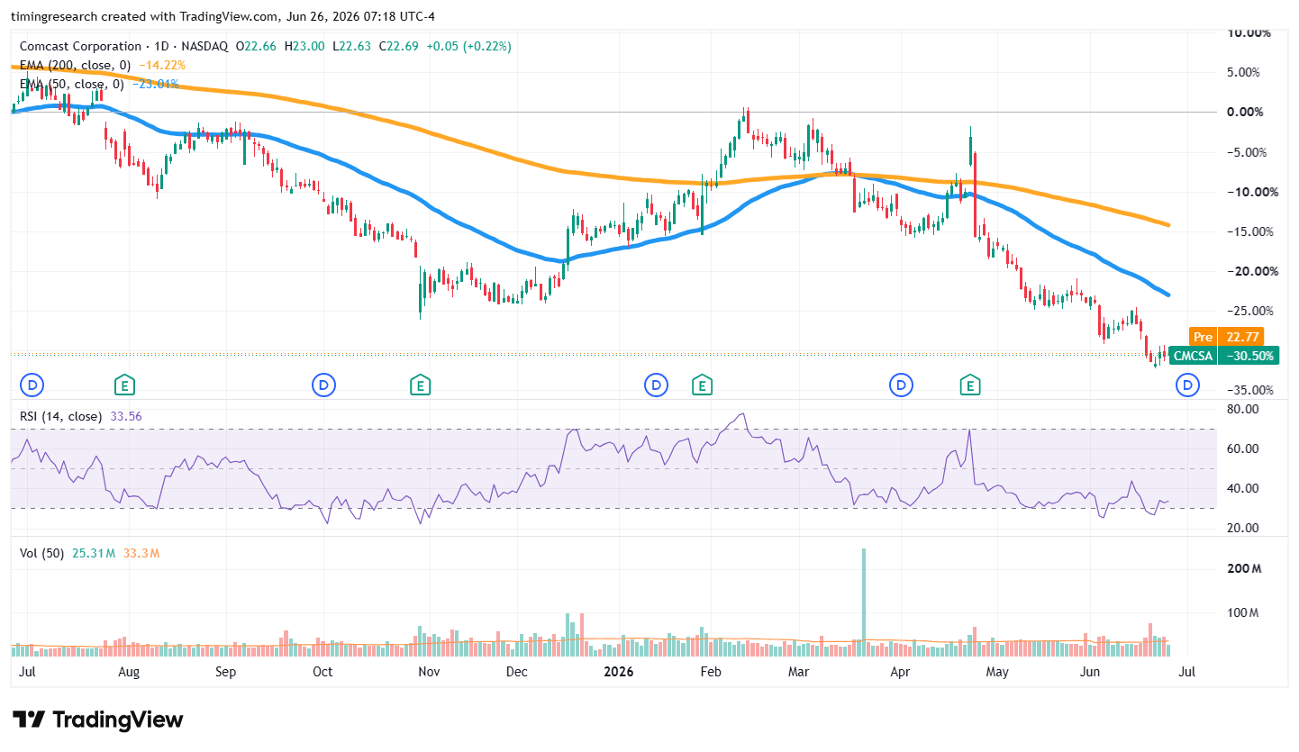Select the dividend D marker at October
This screenshot has width=1299, height=752.
[x=322, y=385]
